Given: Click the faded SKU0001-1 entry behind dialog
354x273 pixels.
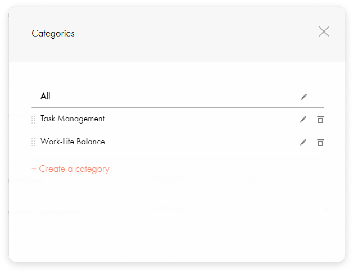Looking at the screenshot, I should point(173,178).
